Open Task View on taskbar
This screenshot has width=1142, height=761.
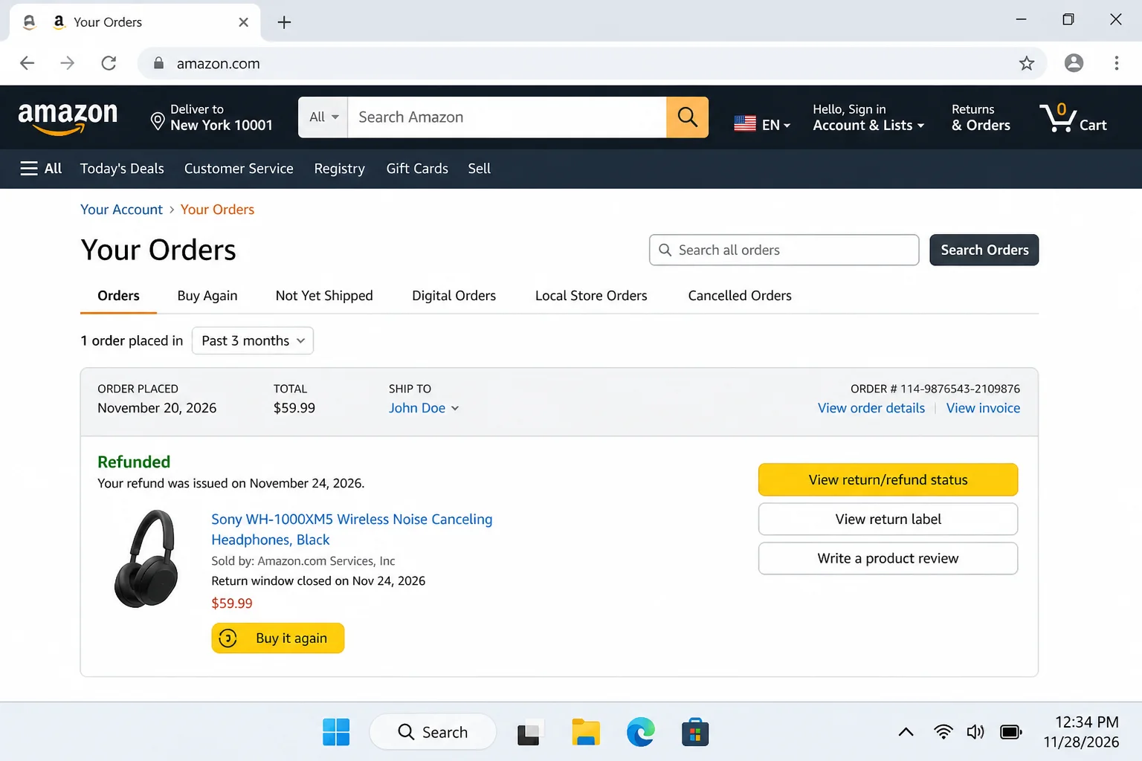click(530, 732)
